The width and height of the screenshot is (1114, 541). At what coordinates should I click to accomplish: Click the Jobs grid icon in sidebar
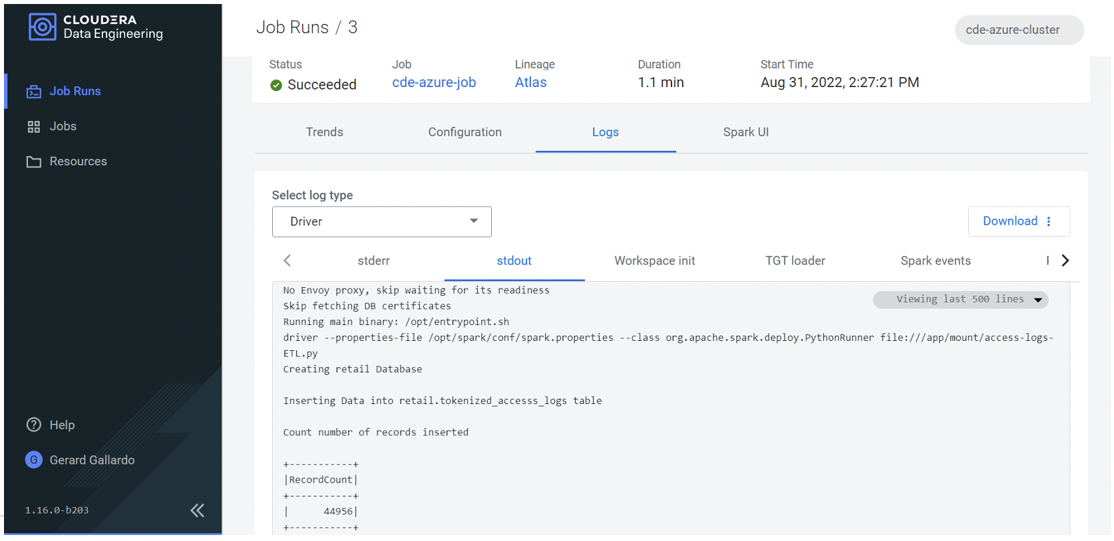34,127
